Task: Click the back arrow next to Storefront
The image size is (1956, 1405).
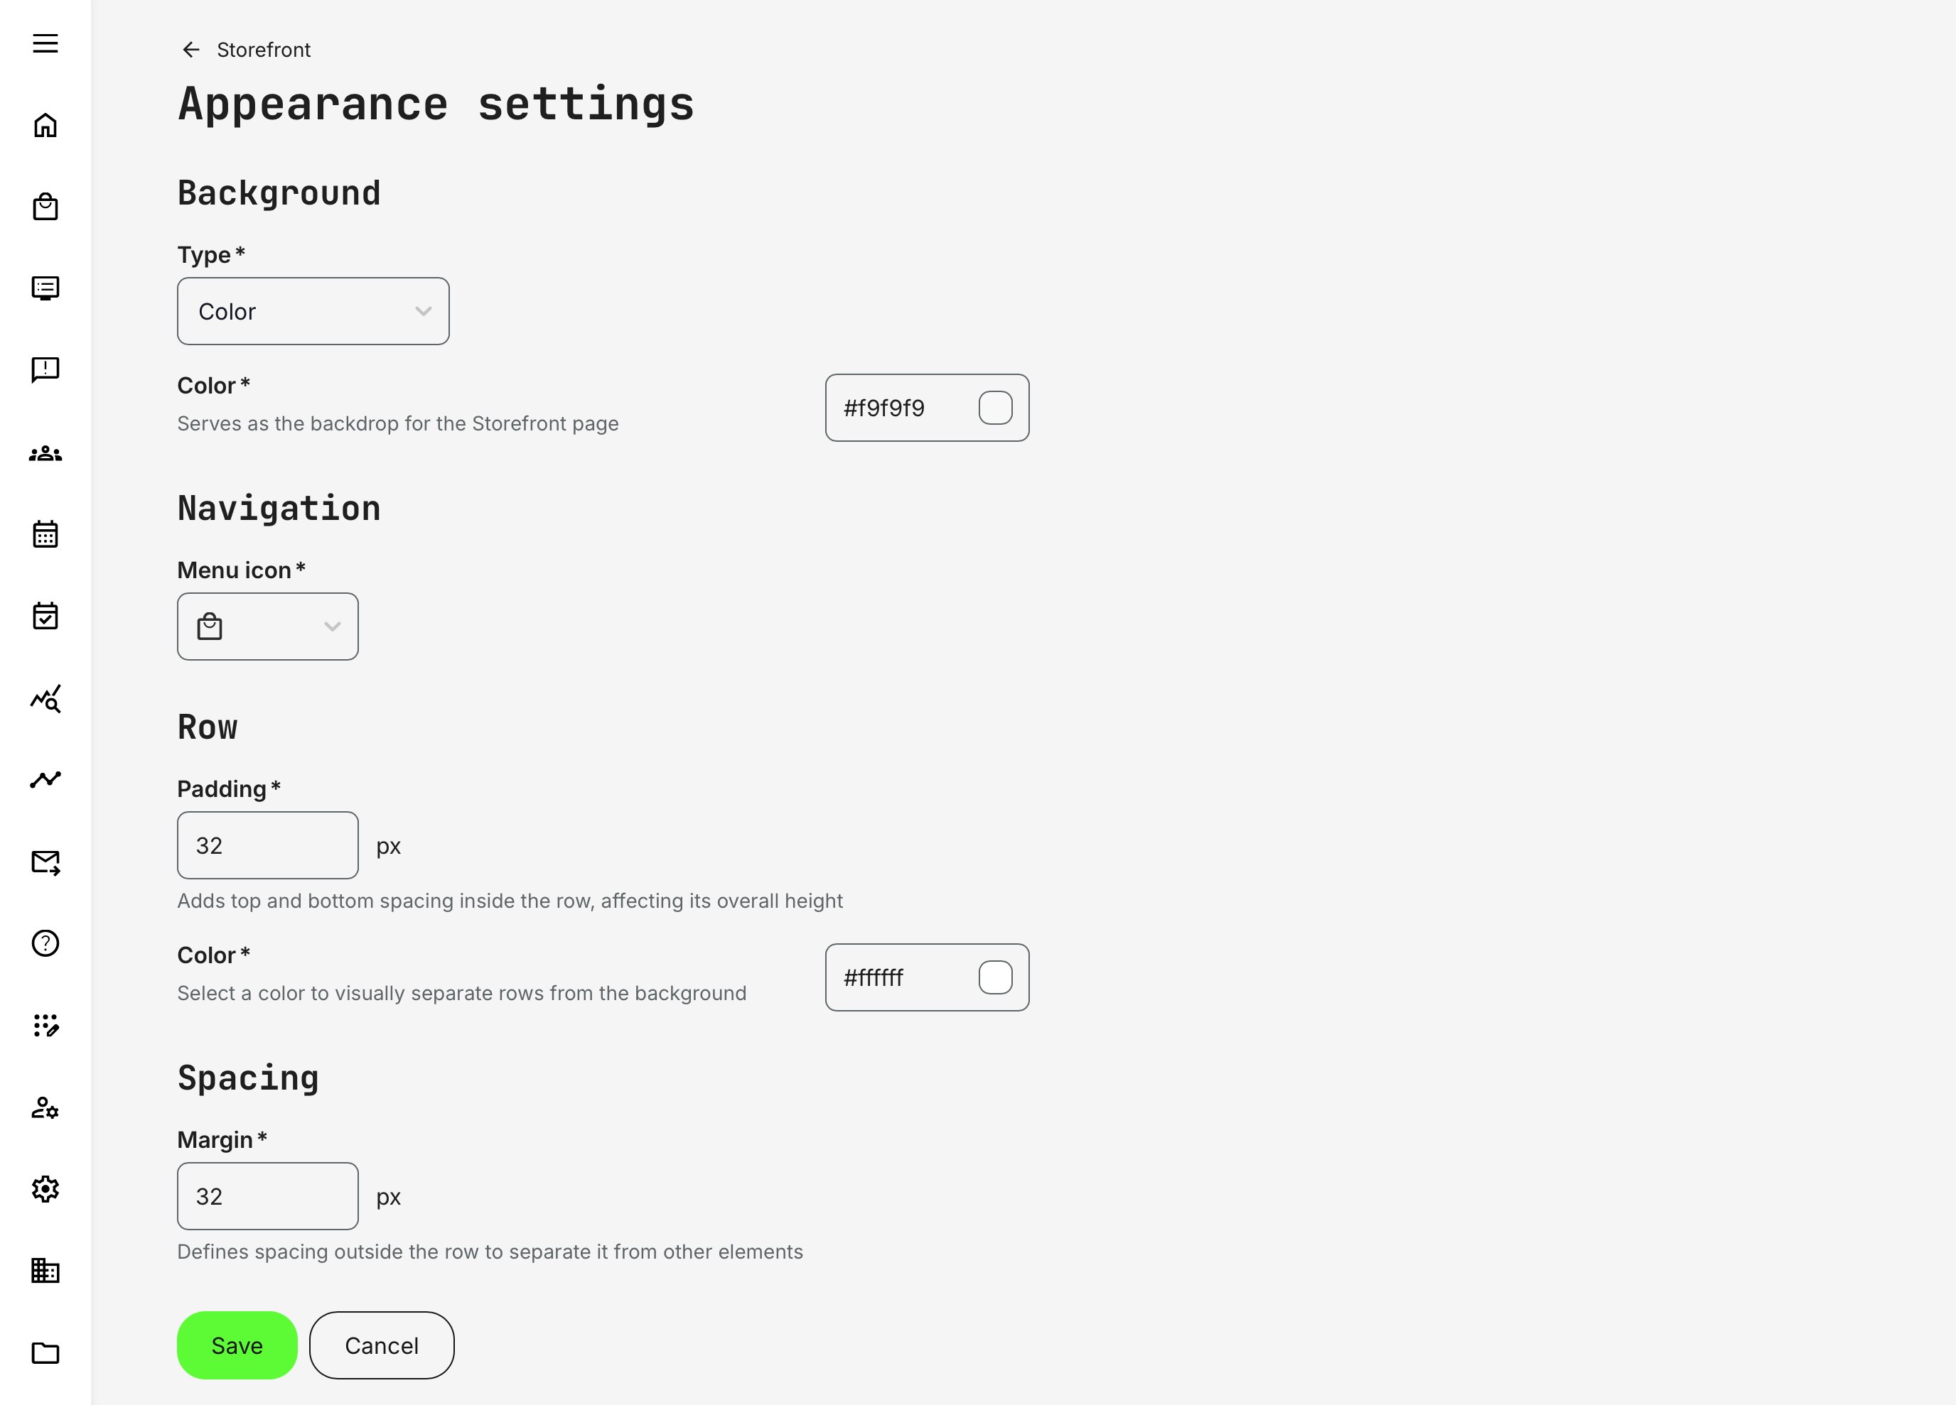Action: pos(190,50)
